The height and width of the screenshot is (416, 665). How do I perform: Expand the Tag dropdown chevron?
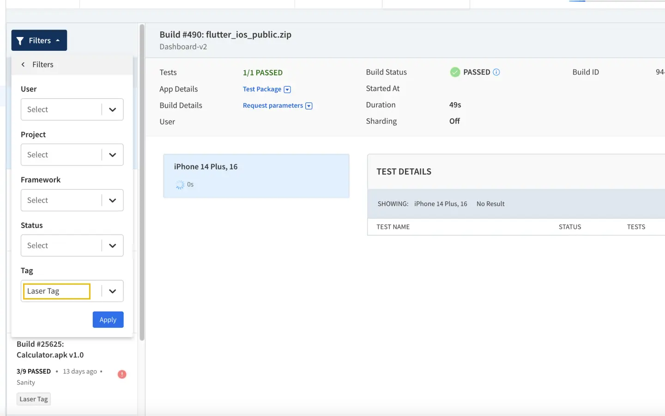(112, 291)
